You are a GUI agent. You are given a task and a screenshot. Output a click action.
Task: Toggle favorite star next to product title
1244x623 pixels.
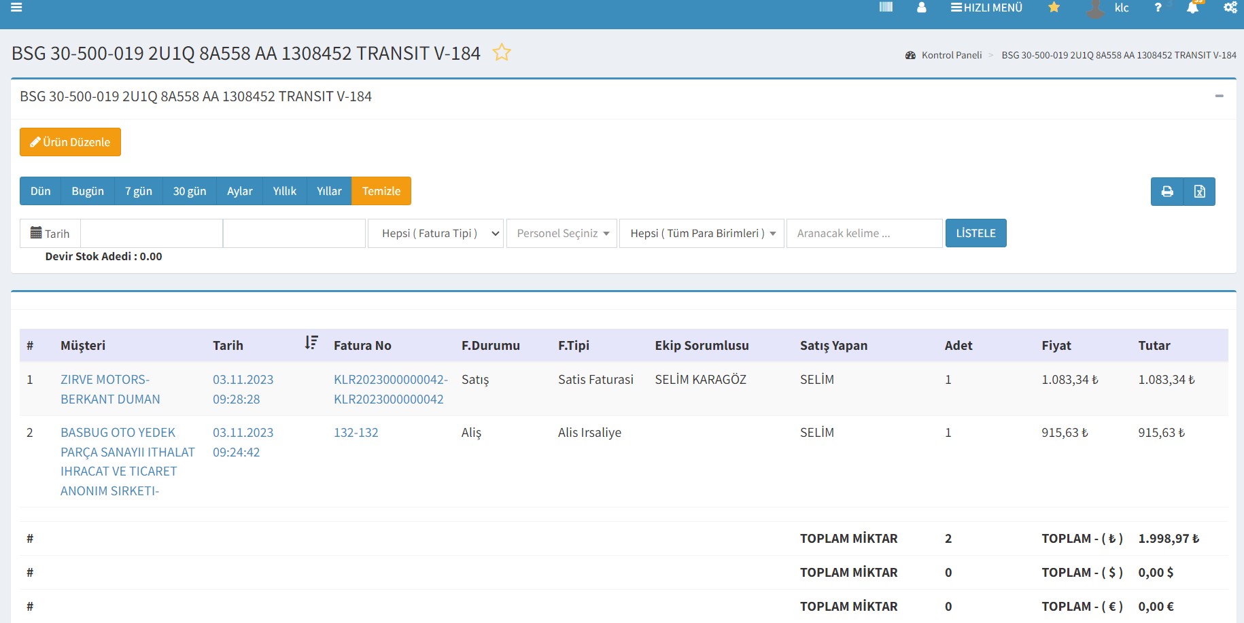point(502,52)
